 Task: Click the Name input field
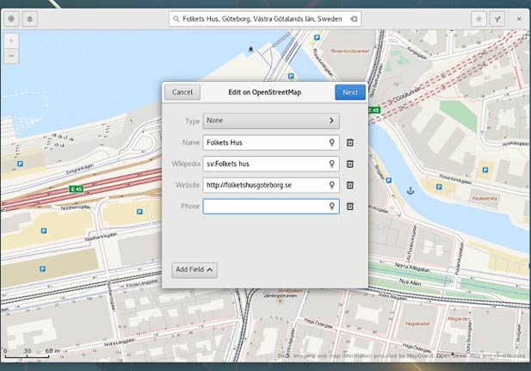click(271, 143)
